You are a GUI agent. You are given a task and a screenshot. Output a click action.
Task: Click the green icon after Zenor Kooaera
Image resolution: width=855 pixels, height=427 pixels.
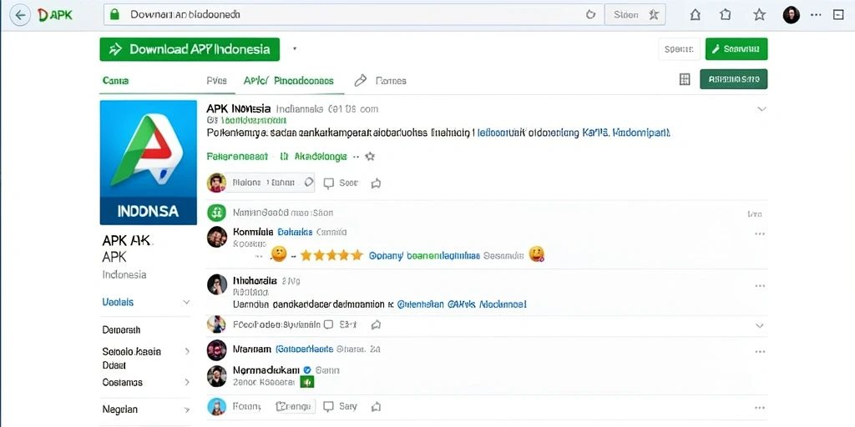tap(307, 382)
